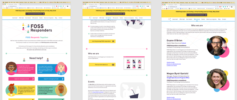This screenshot has width=237, height=100.
Task: Select 'Contact' in the left window's navigation
Action: click(x=60, y=18)
